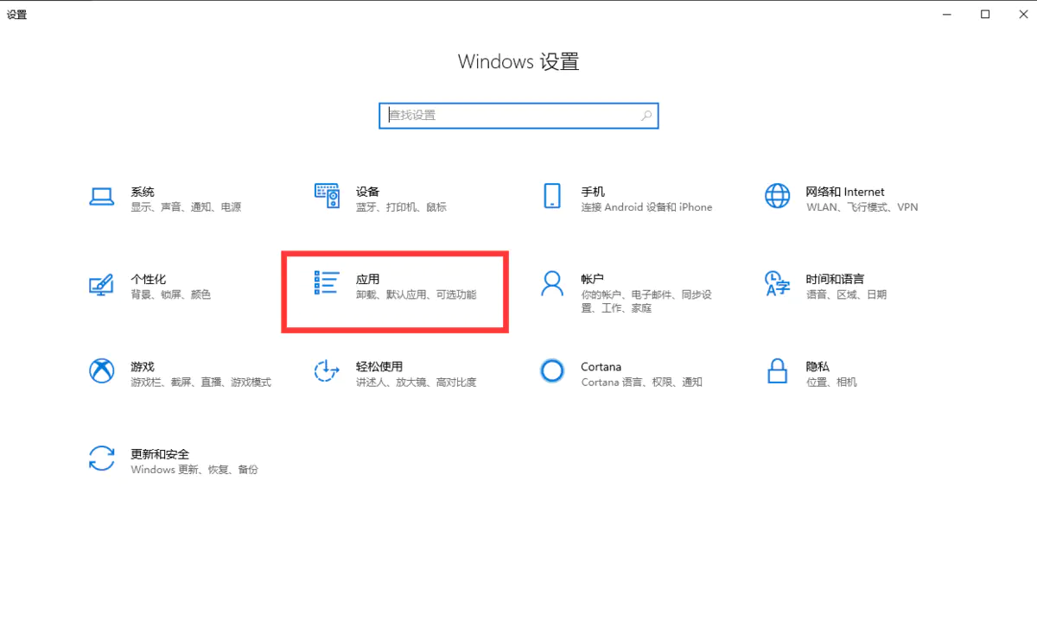The width and height of the screenshot is (1037, 639).
Task: Click the 位置、相机 description
Action: (831, 382)
